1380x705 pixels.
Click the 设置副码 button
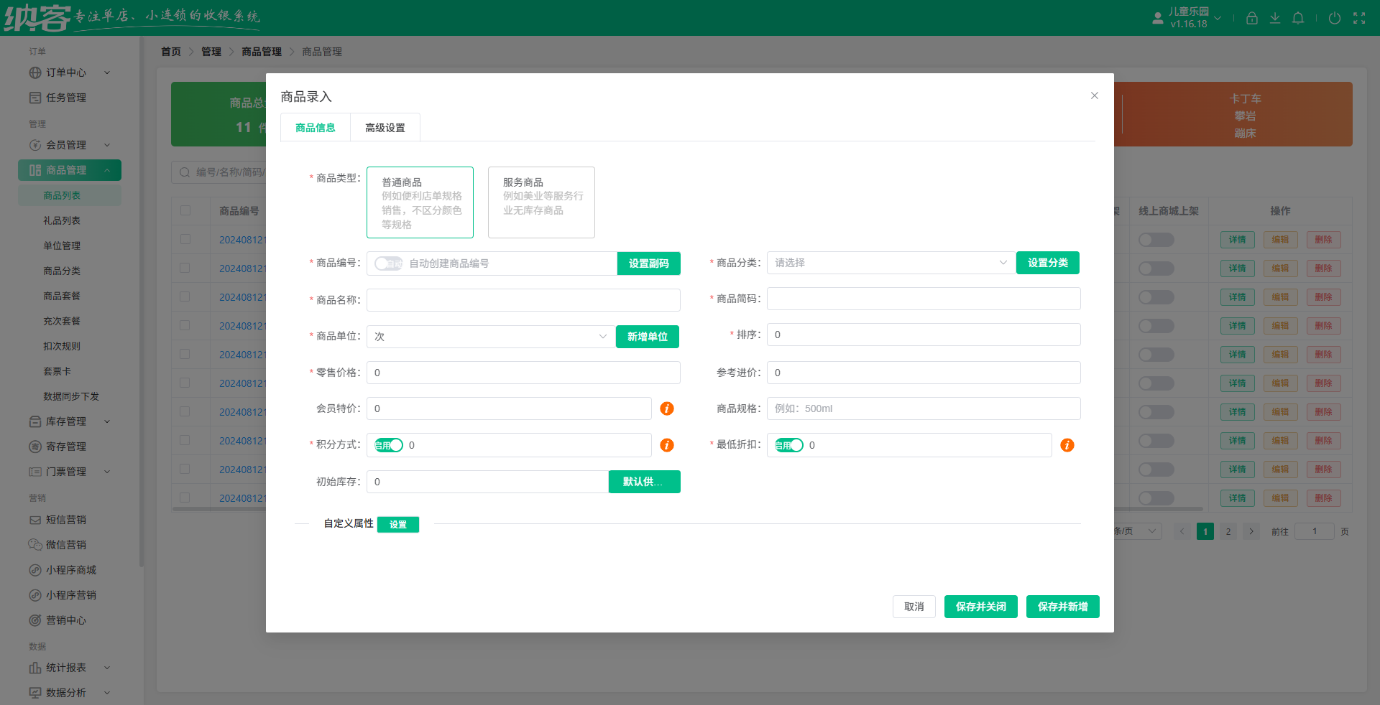[x=648, y=263]
